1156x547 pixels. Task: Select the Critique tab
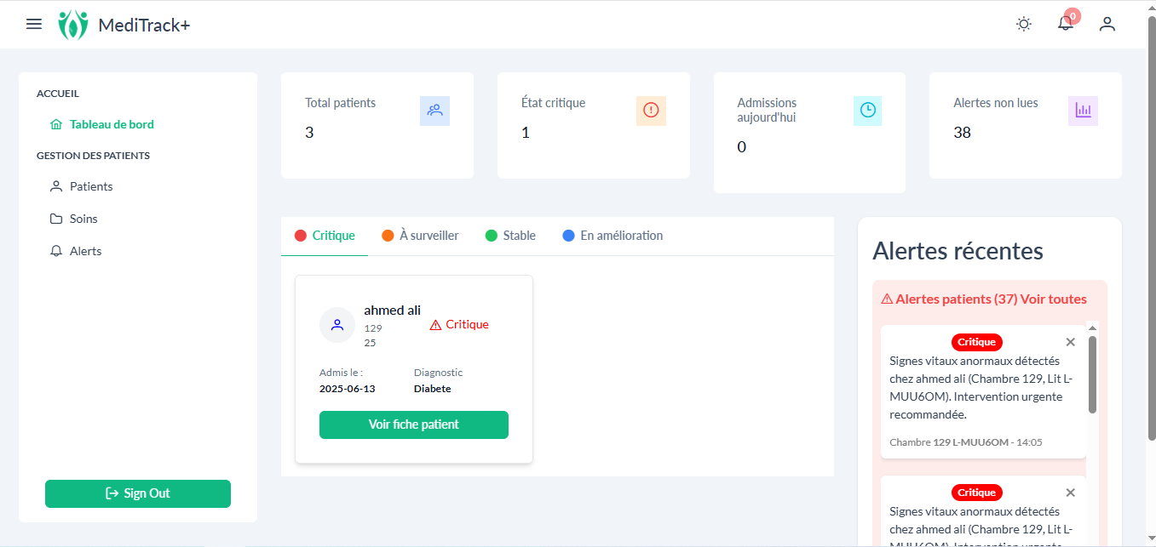325,236
